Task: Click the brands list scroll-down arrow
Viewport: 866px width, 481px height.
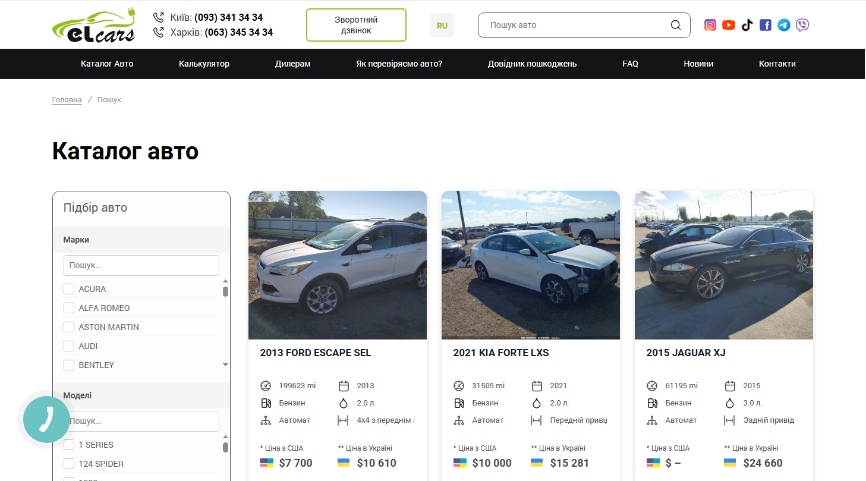Action: 225,364
